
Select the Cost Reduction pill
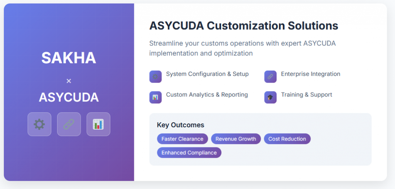point(287,139)
